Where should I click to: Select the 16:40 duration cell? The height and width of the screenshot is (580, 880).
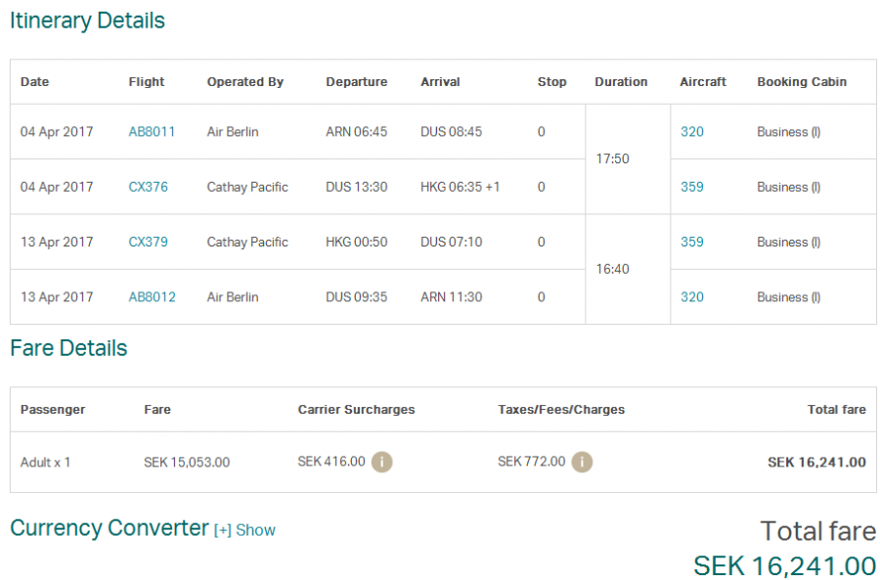coord(612,269)
